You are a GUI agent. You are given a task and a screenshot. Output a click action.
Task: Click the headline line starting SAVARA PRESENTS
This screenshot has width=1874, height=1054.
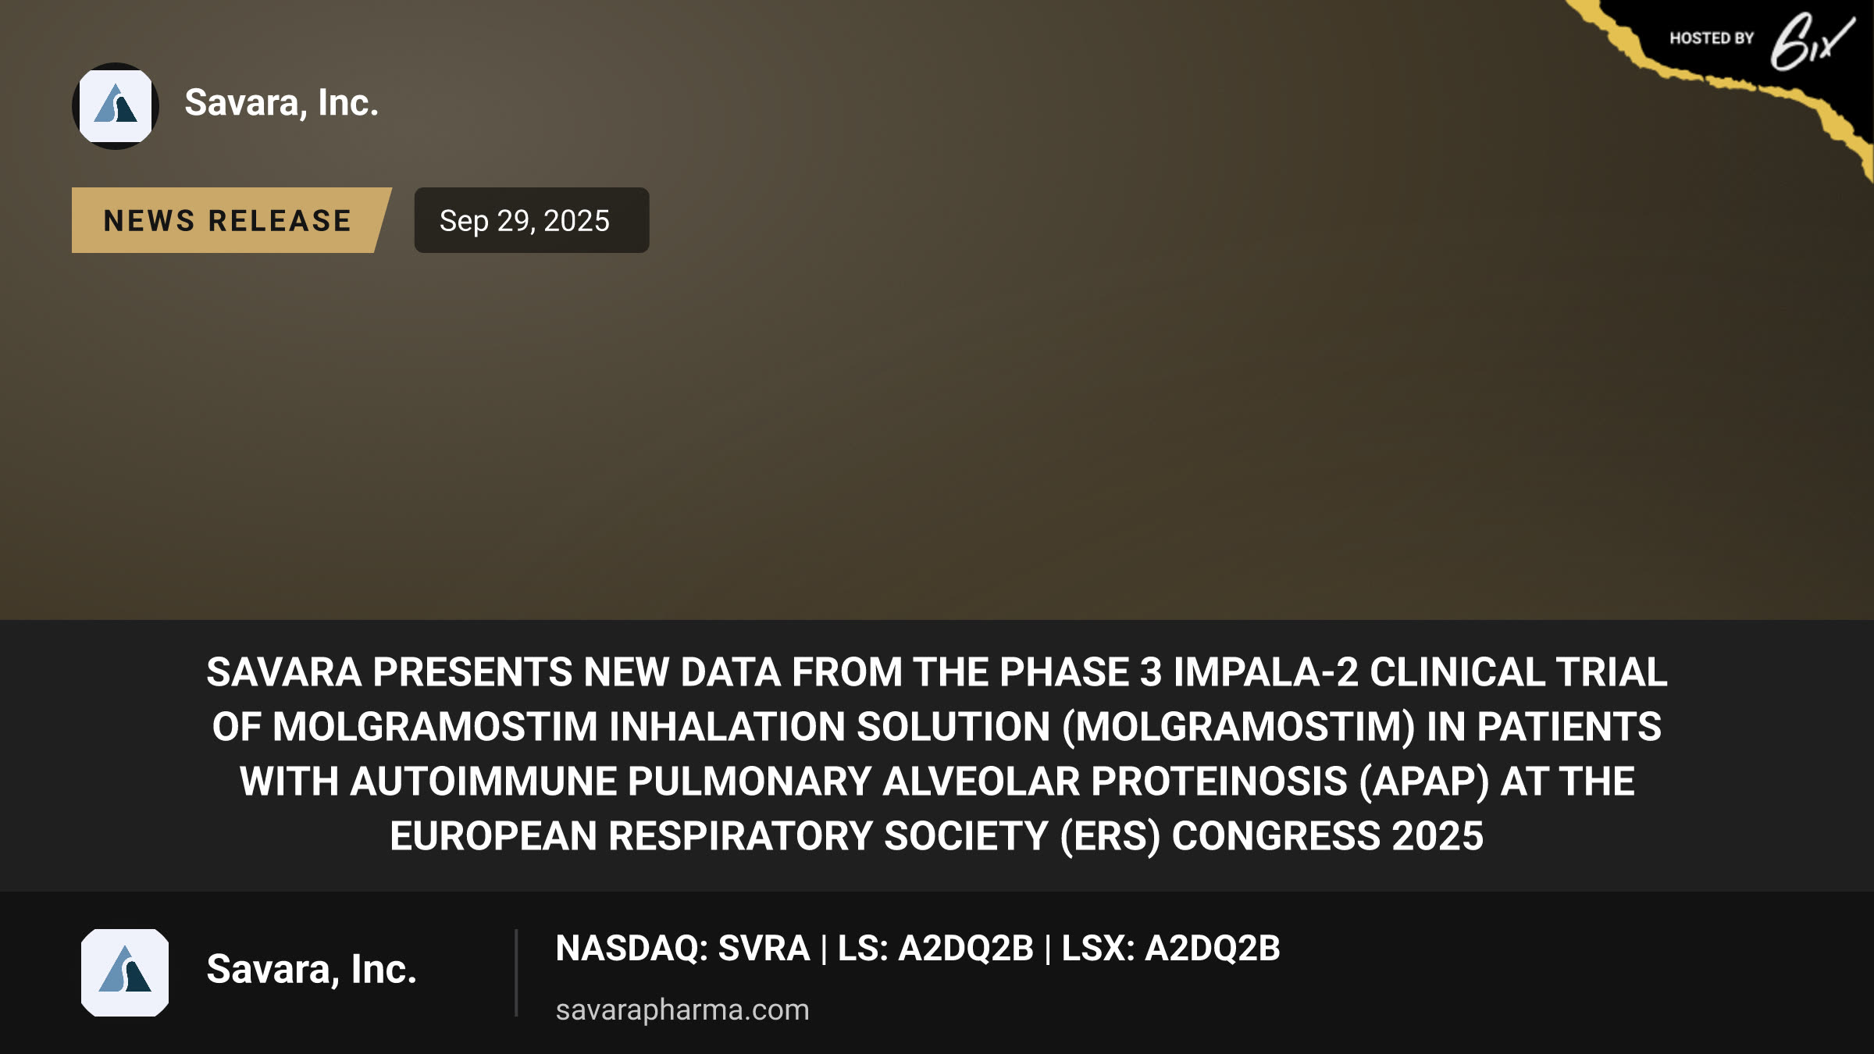point(937,672)
